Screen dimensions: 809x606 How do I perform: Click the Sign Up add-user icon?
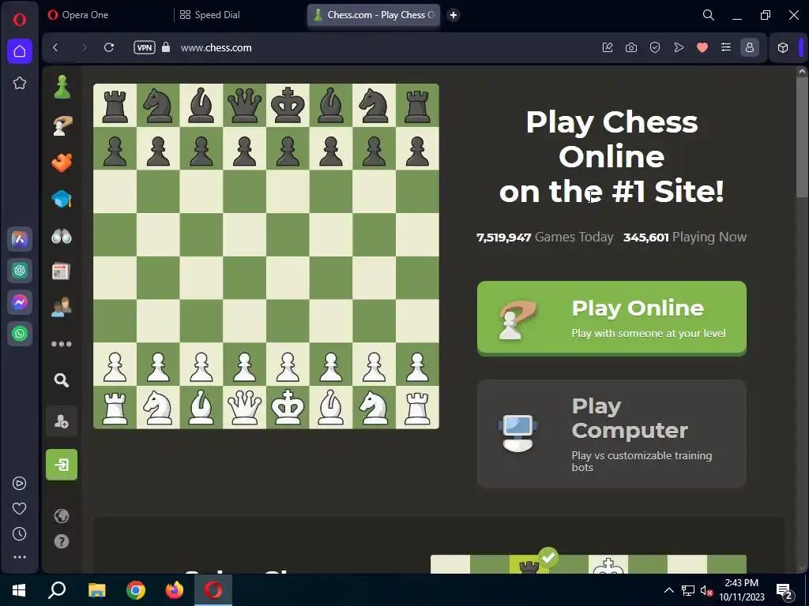(62, 421)
